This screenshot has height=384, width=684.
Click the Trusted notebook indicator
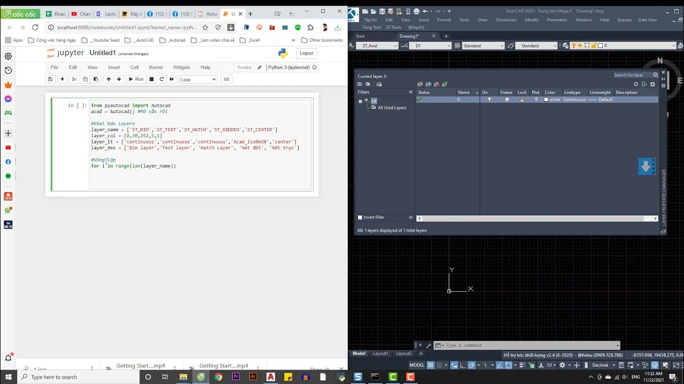click(244, 67)
